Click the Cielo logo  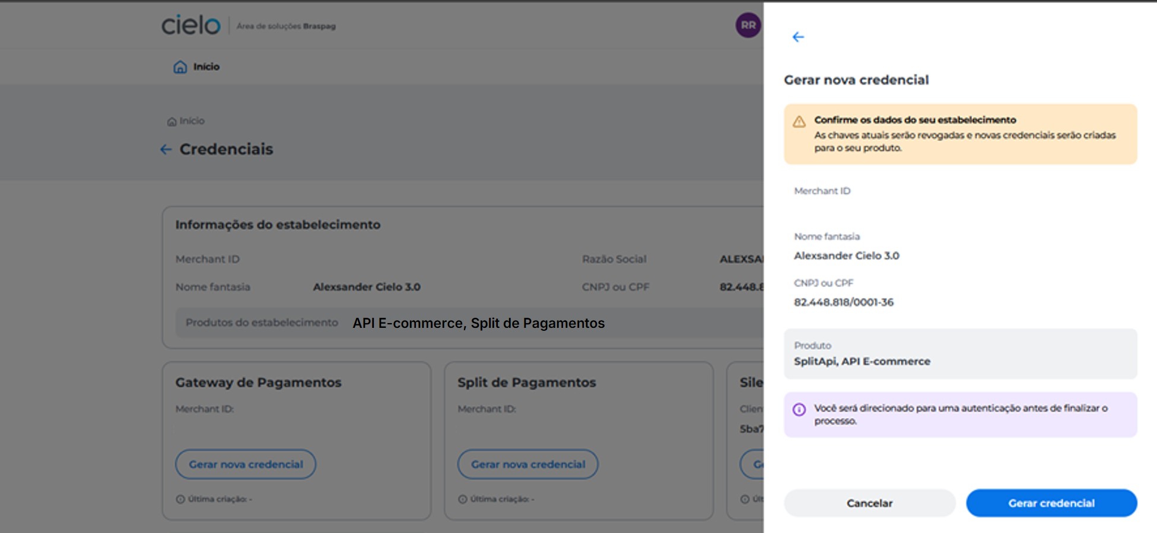(191, 25)
